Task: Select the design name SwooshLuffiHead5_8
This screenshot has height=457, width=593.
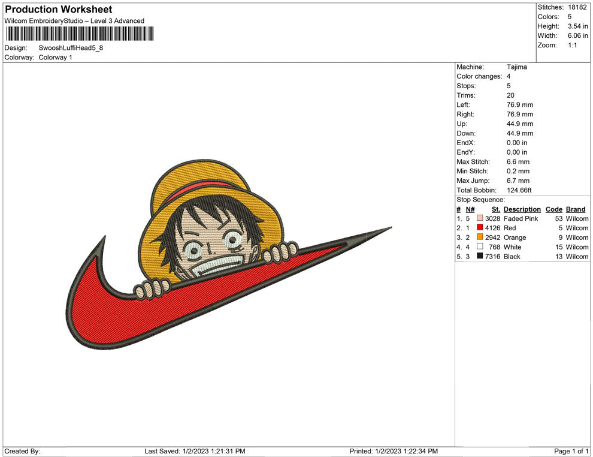Action: tap(71, 48)
